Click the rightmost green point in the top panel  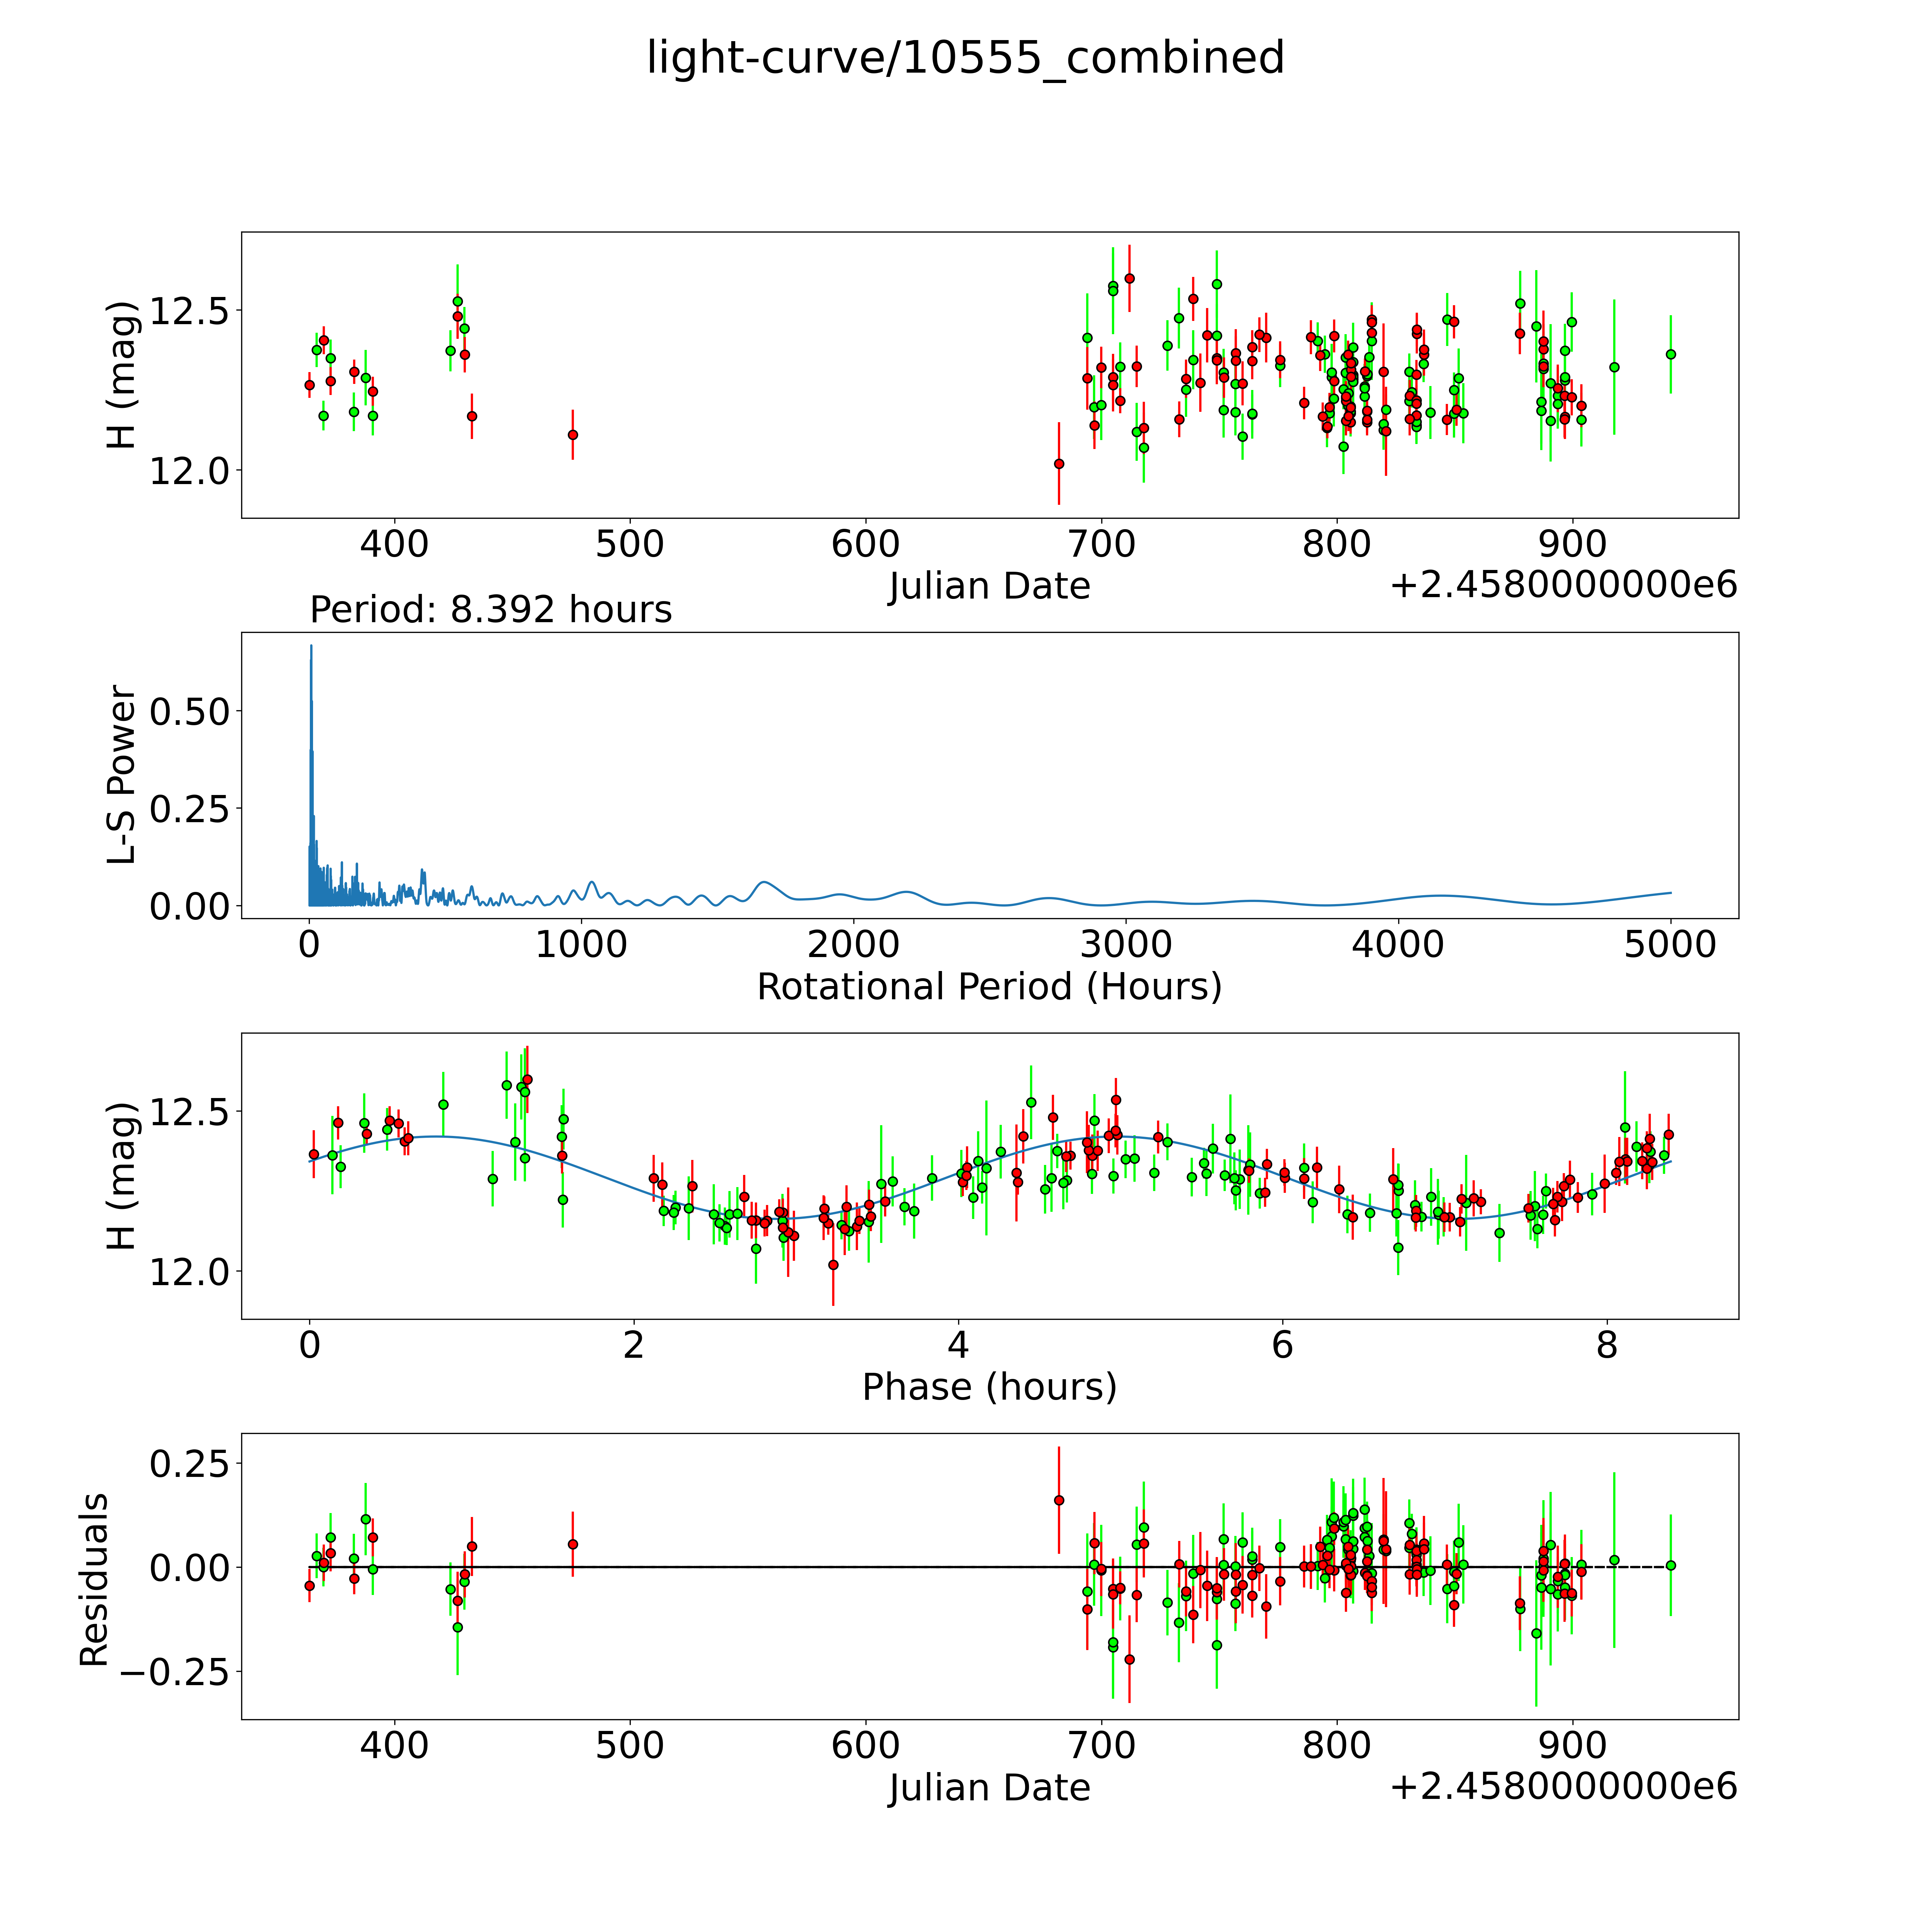[x=1670, y=354]
